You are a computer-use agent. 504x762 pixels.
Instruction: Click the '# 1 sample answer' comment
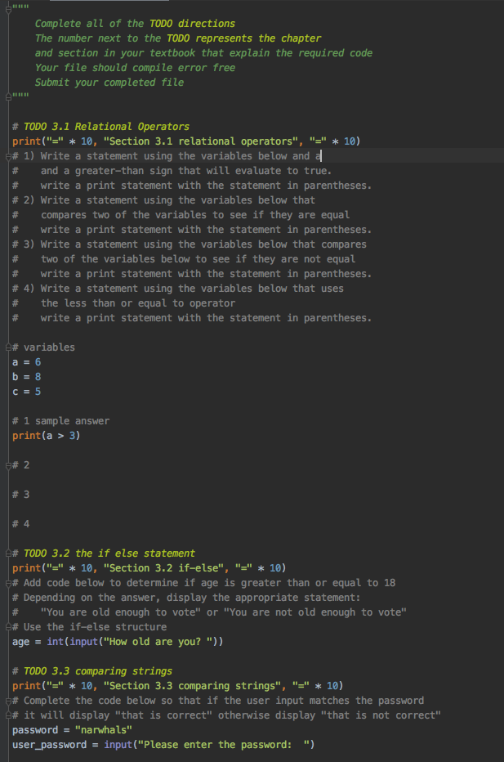[60, 421]
